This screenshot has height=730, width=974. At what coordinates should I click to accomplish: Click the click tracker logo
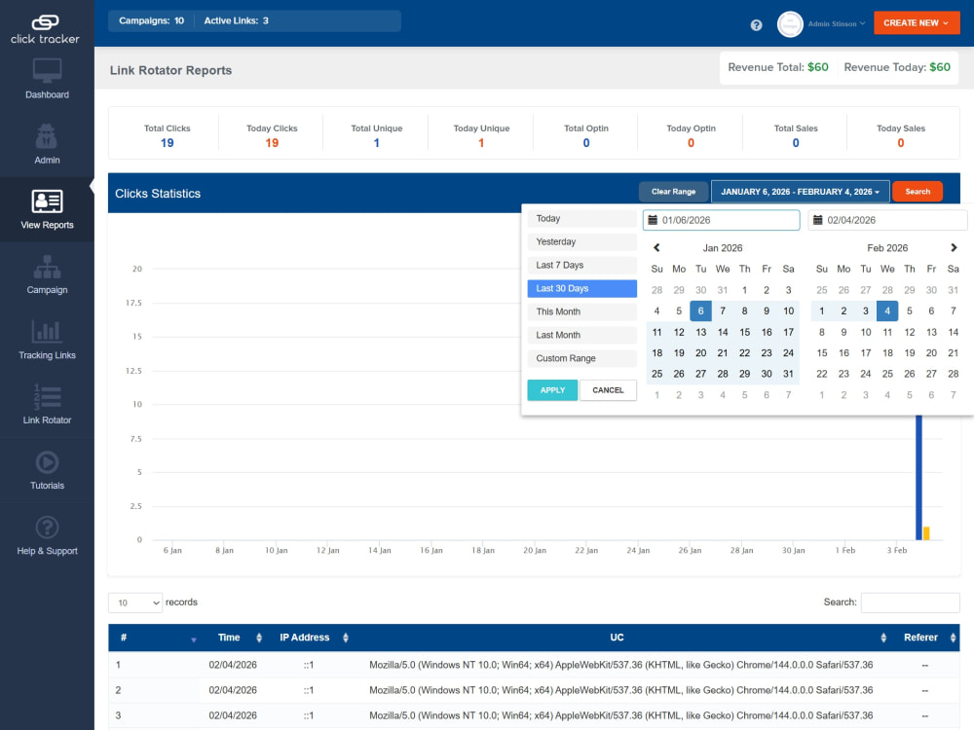tap(46, 29)
